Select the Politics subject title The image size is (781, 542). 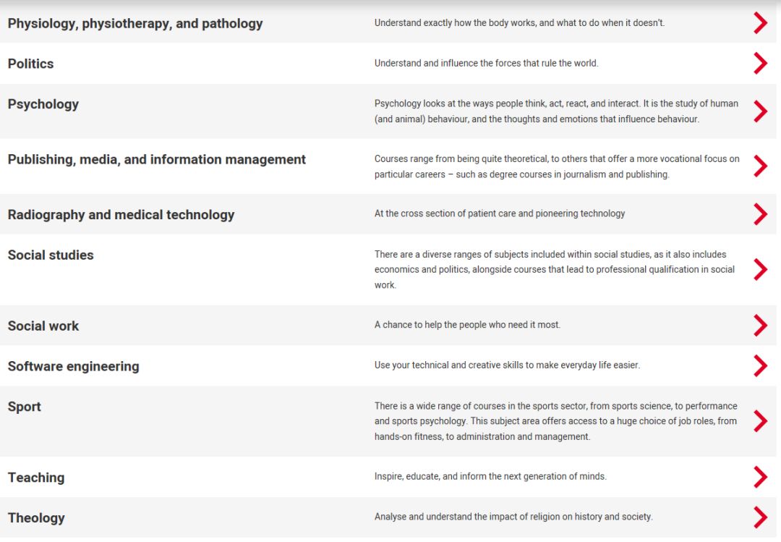click(x=31, y=64)
